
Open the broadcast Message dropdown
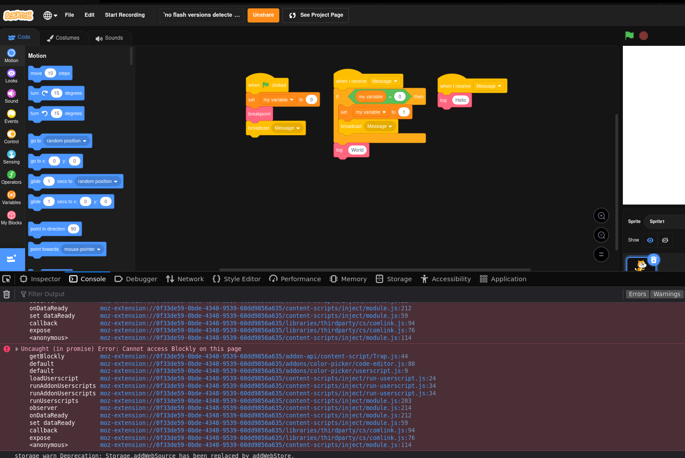287,128
